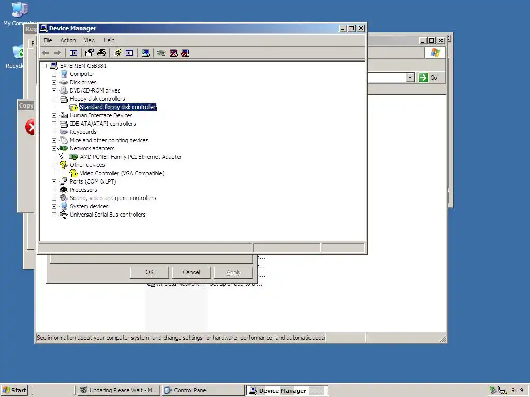Screen dimensions: 530x397
Task: Click the Back arrow in Device Manager toolbar
Action: coord(46,53)
